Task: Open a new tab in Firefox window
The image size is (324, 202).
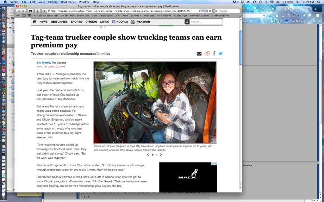Action: click(x=315, y=9)
